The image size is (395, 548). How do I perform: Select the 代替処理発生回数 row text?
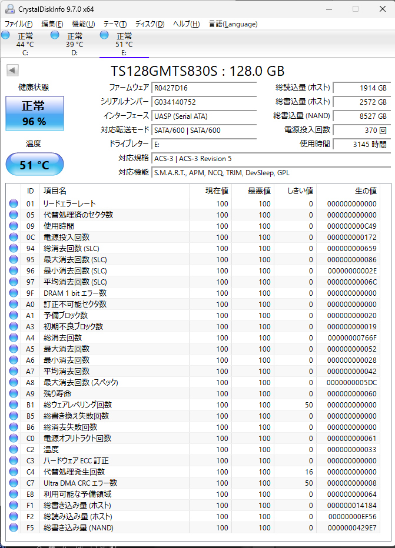pyautogui.click(x=74, y=472)
